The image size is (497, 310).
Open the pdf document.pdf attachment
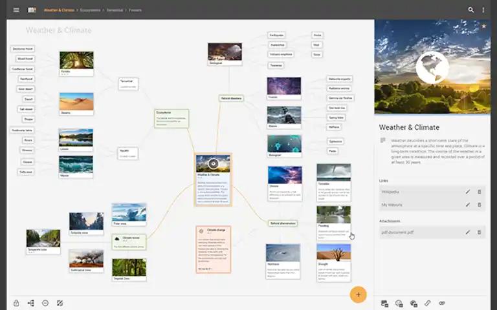(x=397, y=232)
